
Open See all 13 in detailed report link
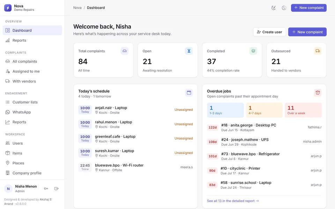233,201
